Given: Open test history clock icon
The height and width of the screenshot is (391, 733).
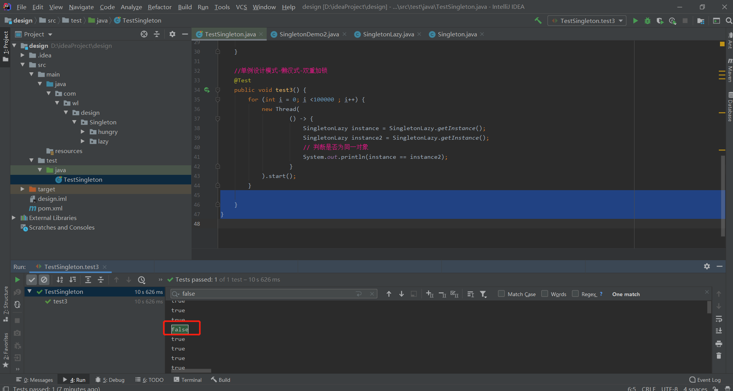Looking at the screenshot, I should pos(142,280).
